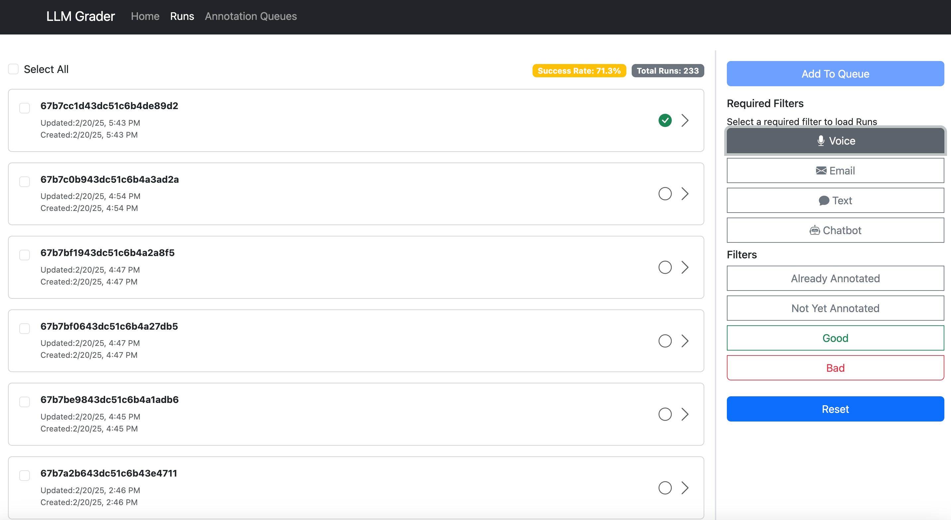
Task: Click the envelope icon on Email filter
Action: 821,170
